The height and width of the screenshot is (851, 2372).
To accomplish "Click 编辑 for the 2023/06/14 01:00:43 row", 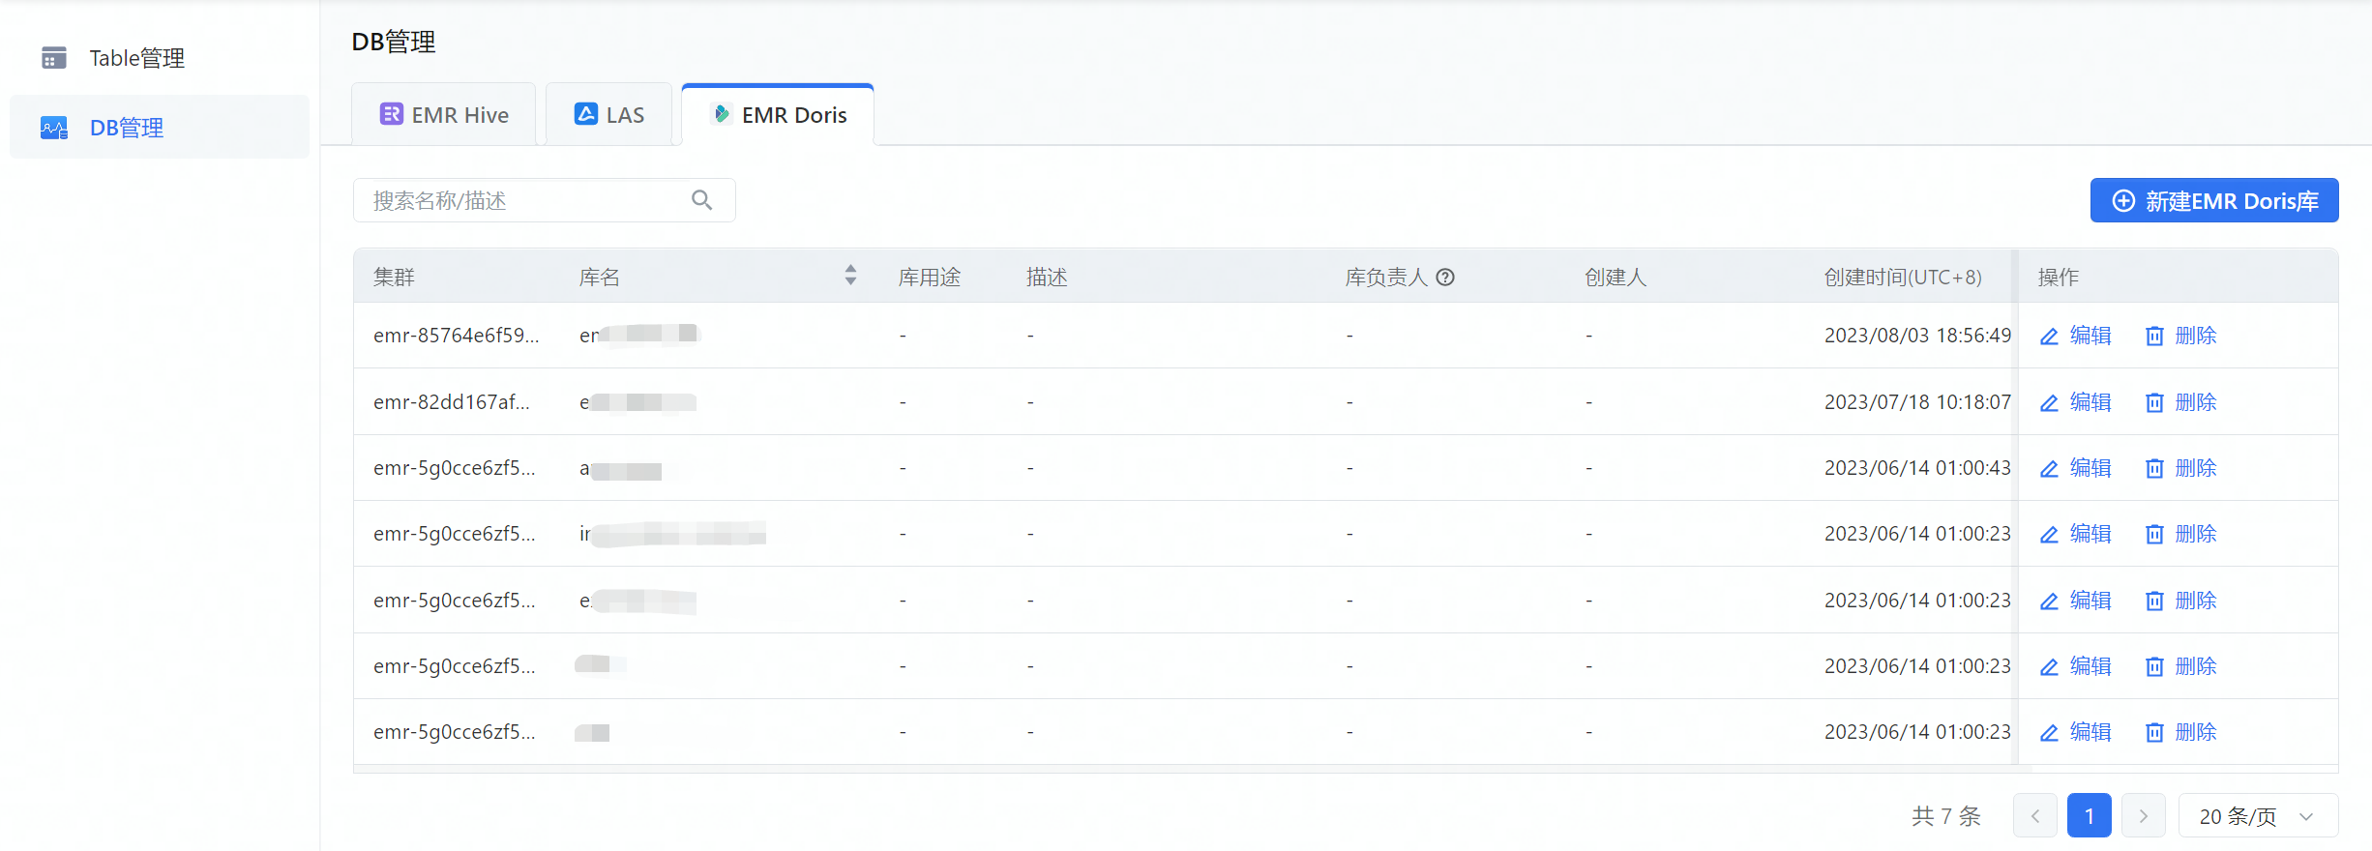I will pos(2090,469).
